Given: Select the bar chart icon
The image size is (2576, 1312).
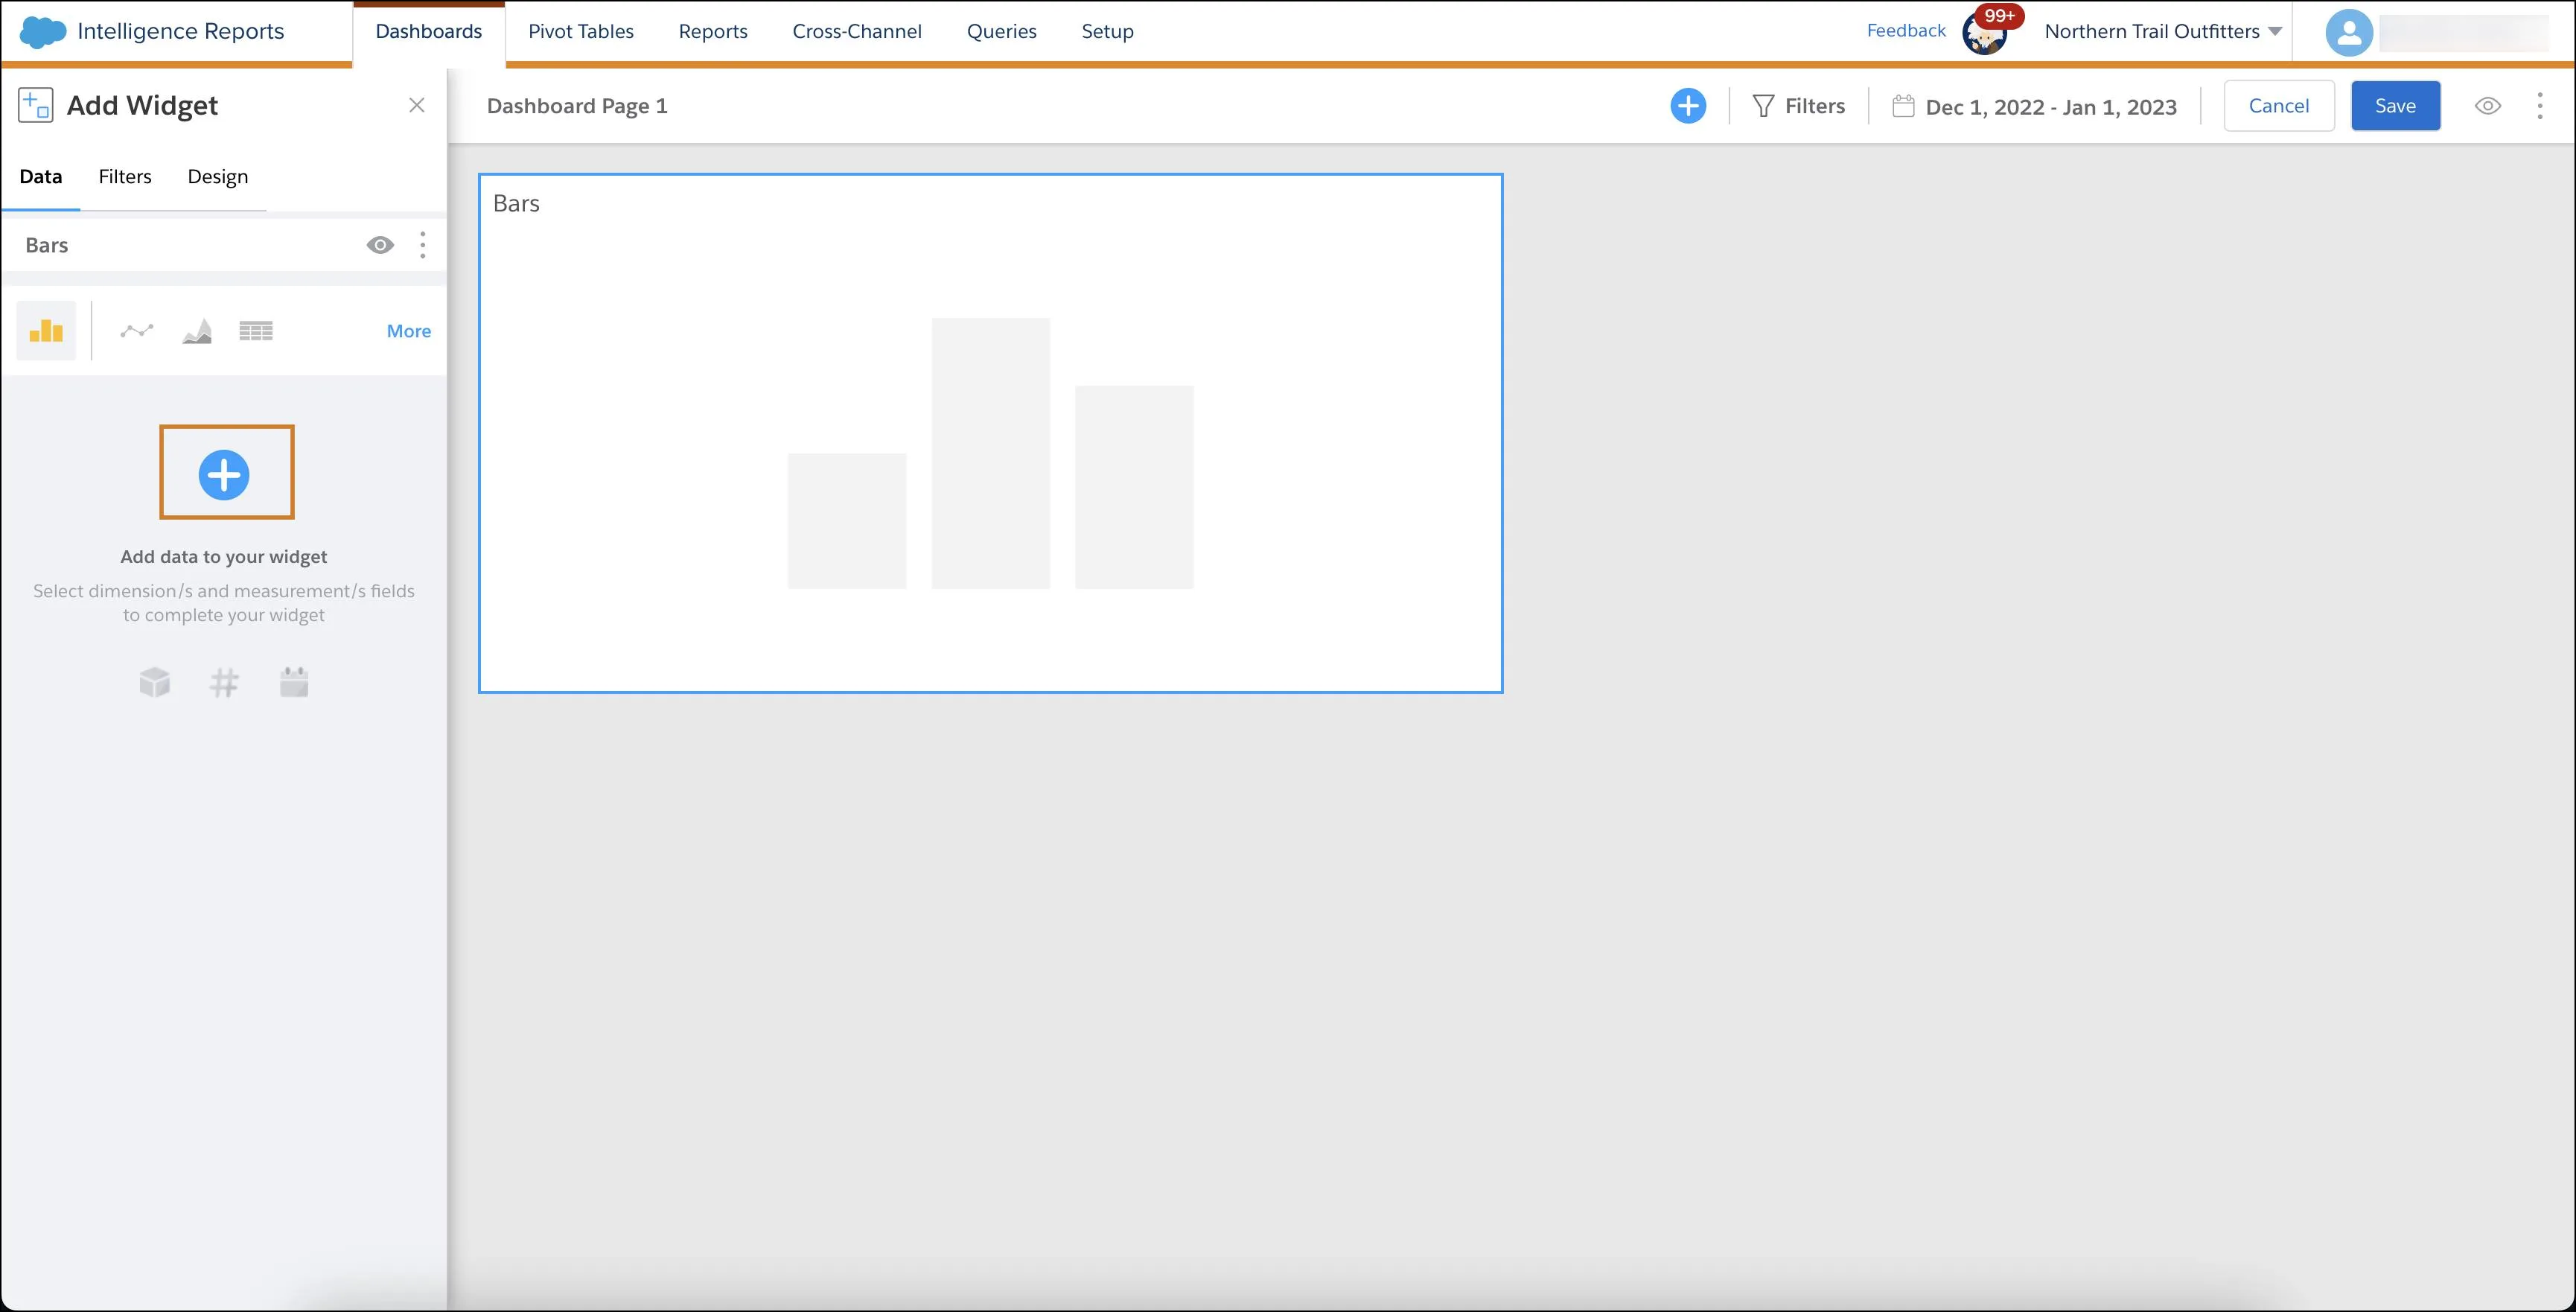Looking at the screenshot, I should [x=45, y=330].
